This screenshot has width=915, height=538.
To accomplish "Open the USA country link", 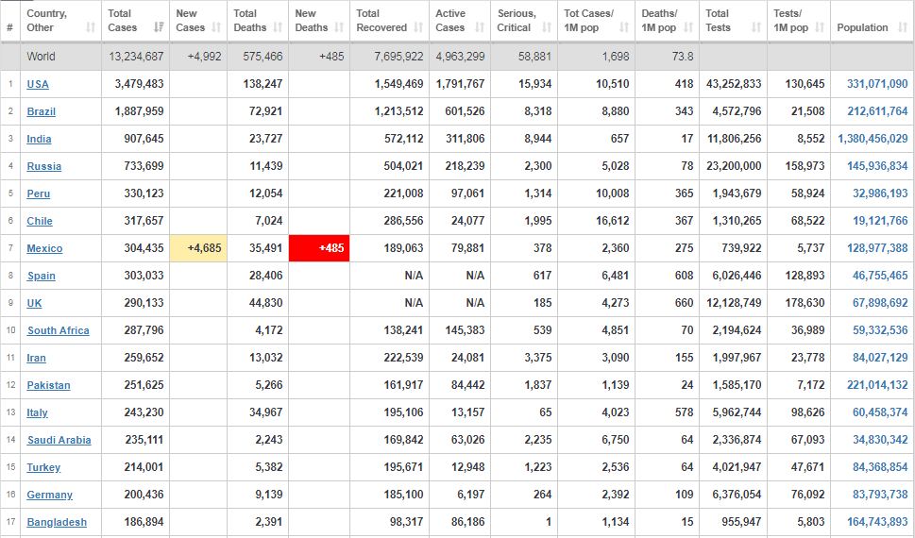I will coord(38,84).
